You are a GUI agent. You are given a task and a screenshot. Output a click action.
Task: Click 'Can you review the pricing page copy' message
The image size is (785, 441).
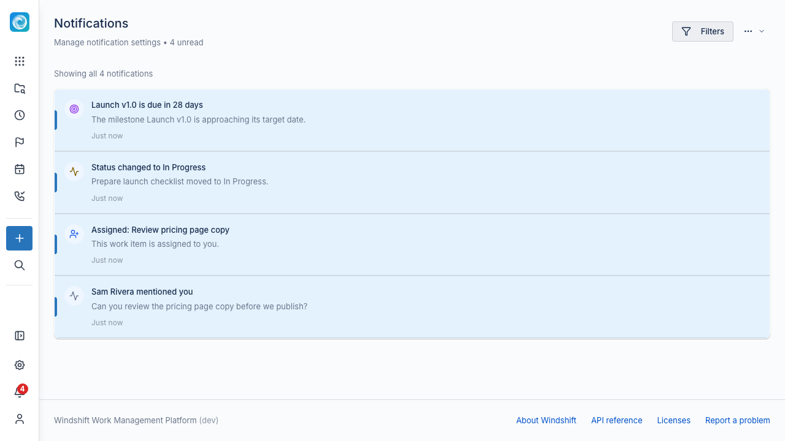(x=199, y=306)
